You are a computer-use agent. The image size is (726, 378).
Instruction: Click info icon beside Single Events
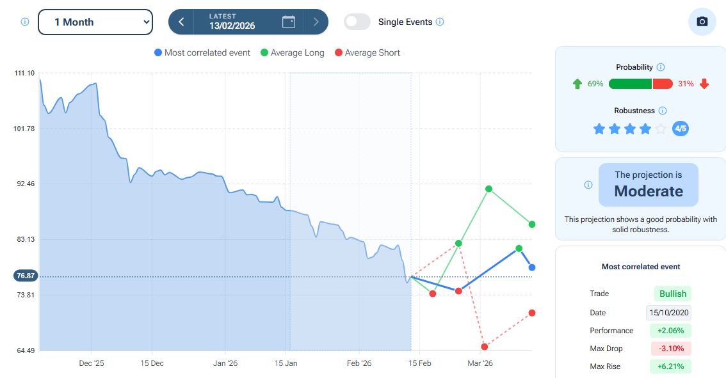pos(440,22)
